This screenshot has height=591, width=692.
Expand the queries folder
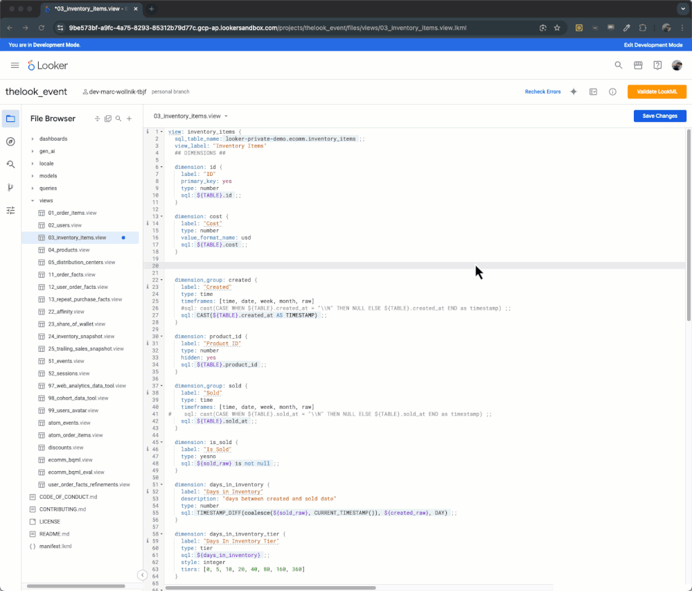pyautogui.click(x=33, y=188)
